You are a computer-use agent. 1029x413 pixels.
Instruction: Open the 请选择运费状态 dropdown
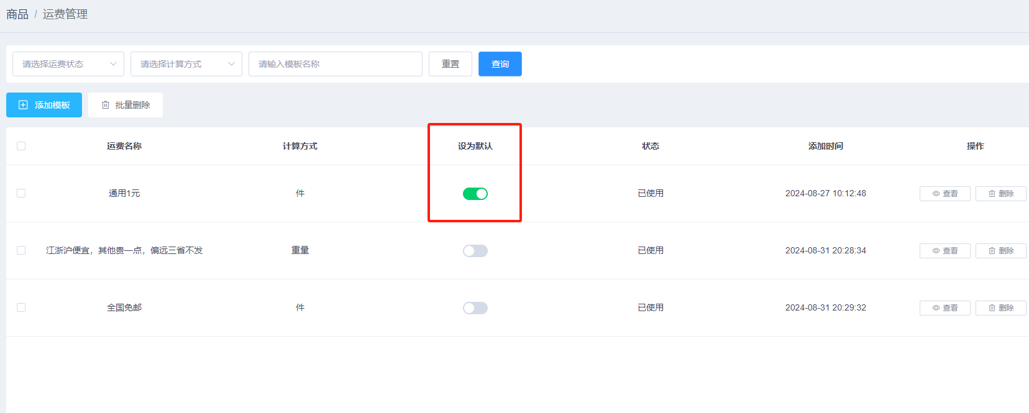click(x=68, y=64)
